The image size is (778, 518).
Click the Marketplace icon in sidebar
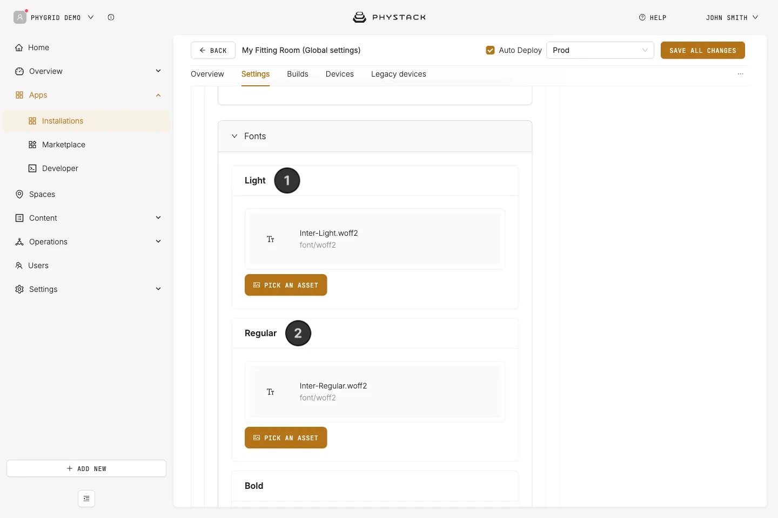(32, 145)
